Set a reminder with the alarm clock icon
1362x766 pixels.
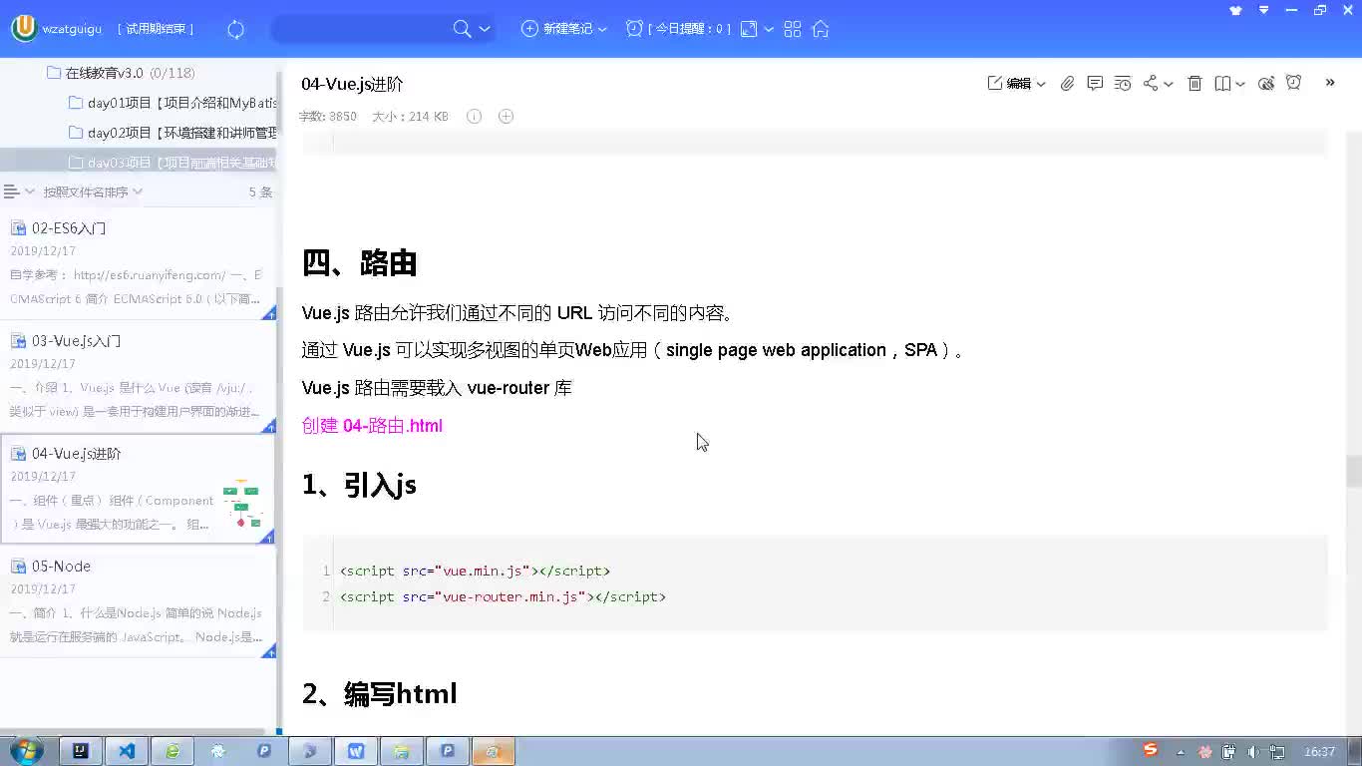[x=1293, y=83]
